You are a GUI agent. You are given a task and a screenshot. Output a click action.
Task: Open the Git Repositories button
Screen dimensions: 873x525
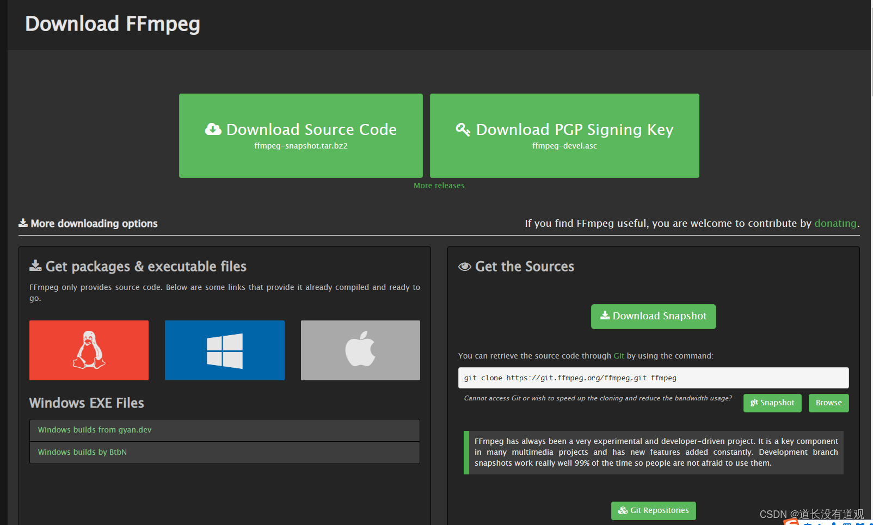(x=653, y=511)
